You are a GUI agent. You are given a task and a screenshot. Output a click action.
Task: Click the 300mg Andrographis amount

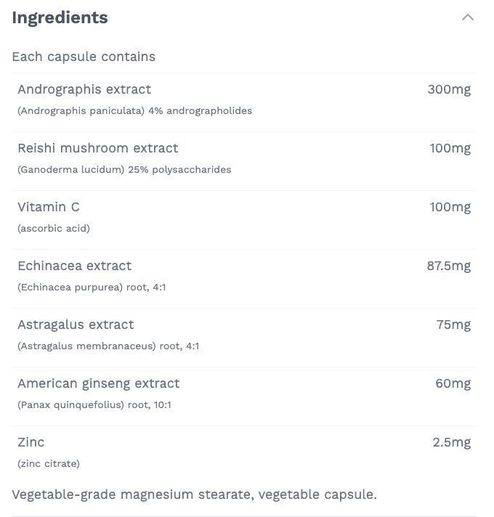[449, 89]
